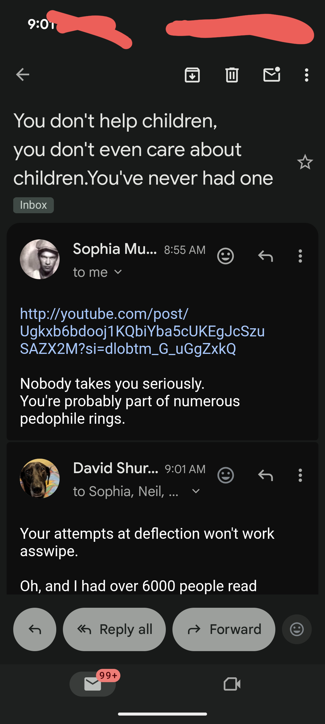Add emoji reaction to David's message
The width and height of the screenshot is (325, 724).
pyautogui.click(x=225, y=476)
